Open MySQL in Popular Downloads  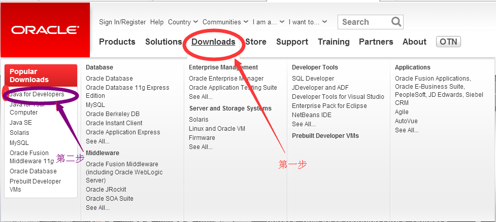click(19, 143)
